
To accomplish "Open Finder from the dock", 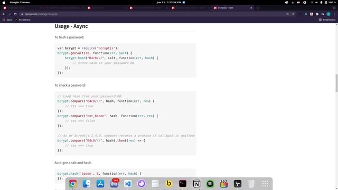I will pos(87,184).
